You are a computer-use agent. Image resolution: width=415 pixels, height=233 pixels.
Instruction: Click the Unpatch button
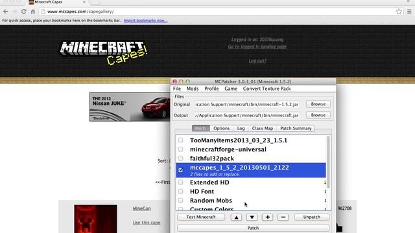(x=311, y=217)
